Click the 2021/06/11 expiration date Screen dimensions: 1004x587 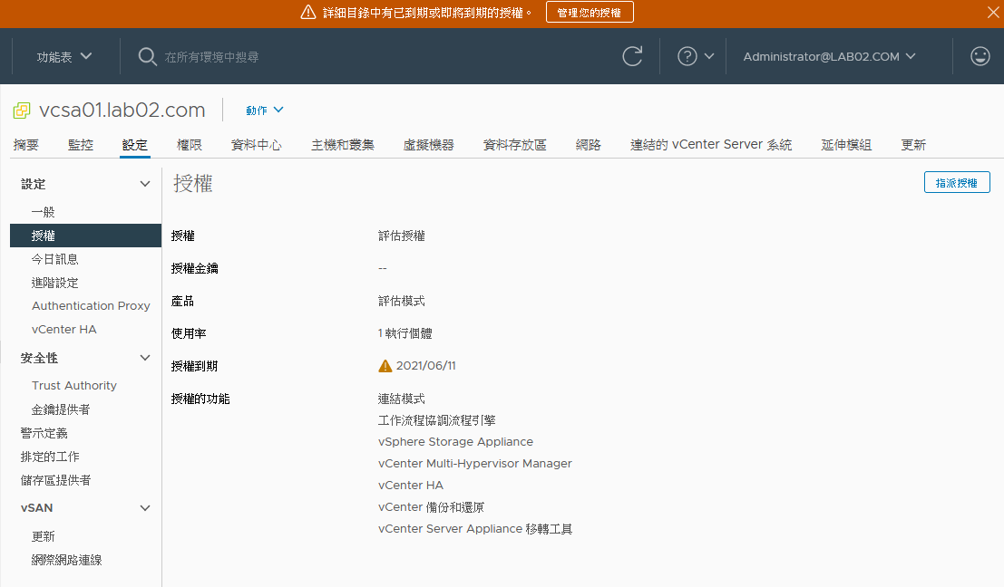pyautogui.click(x=425, y=366)
